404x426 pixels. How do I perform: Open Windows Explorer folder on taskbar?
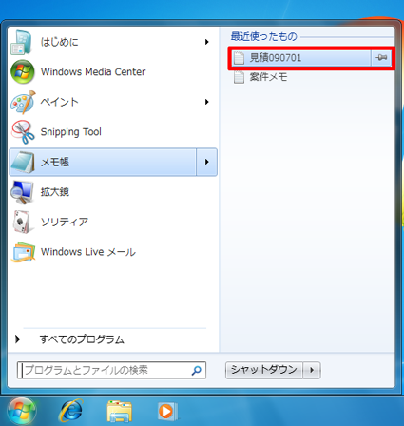119,411
